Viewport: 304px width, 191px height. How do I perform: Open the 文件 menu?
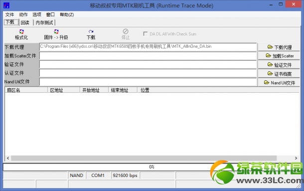[x=9, y=14]
